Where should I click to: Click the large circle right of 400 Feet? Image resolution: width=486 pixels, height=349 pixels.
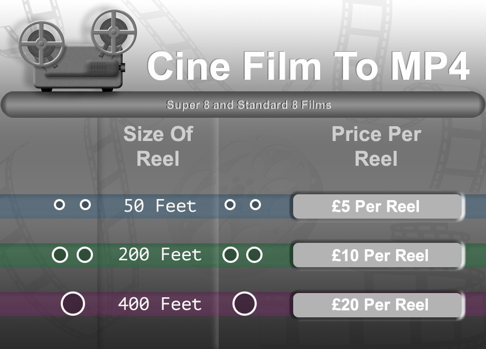(x=245, y=304)
